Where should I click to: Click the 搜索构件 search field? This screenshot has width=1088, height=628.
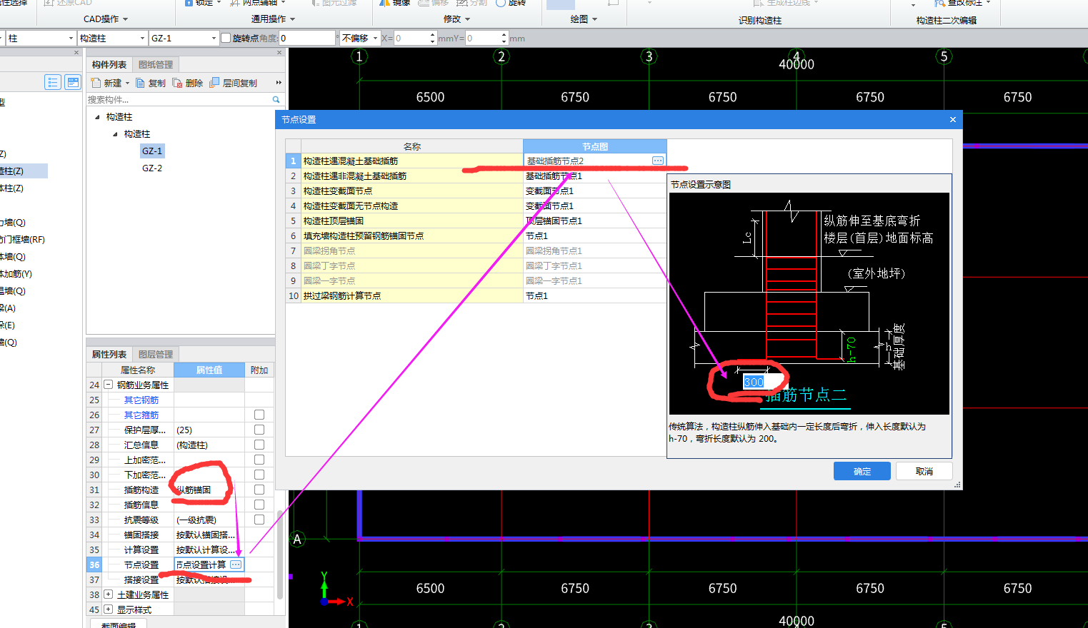(x=179, y=99)
